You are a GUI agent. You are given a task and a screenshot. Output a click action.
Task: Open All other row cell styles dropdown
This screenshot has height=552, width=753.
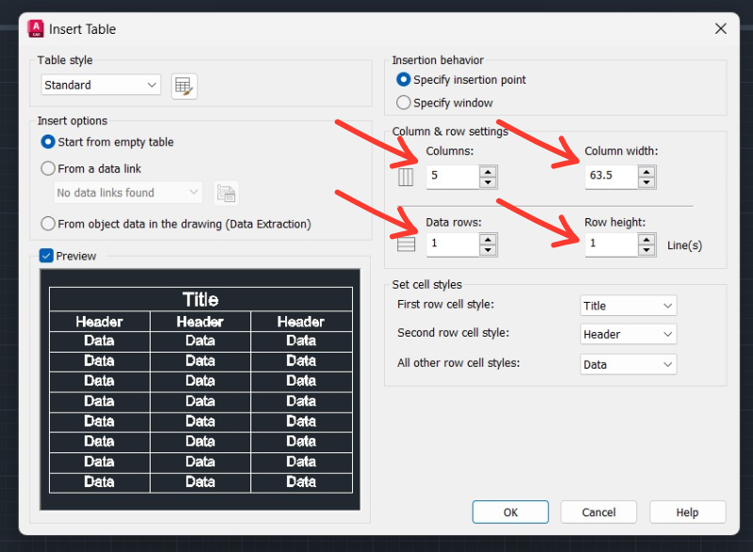click(628, 365)
